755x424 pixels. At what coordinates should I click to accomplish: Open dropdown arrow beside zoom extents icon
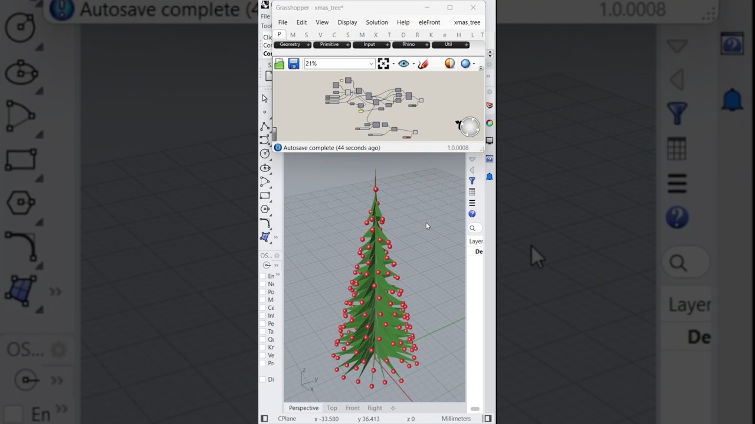coord(392,64)
